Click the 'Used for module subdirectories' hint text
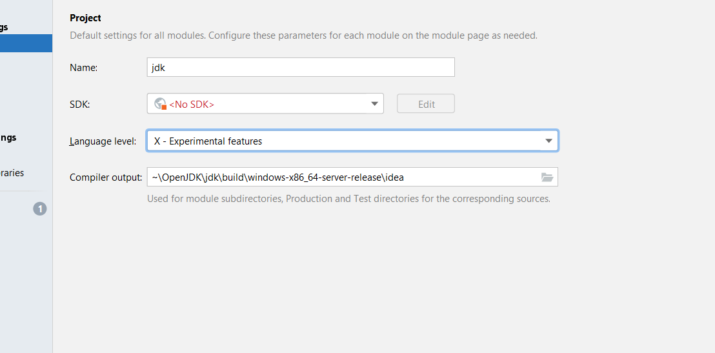715x353 pixels. point(348,199)
